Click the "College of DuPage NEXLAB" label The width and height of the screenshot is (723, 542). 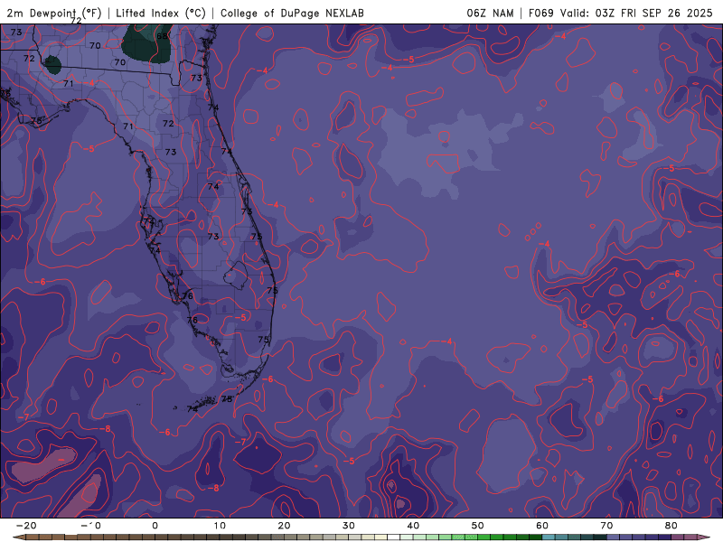[292, 14]
